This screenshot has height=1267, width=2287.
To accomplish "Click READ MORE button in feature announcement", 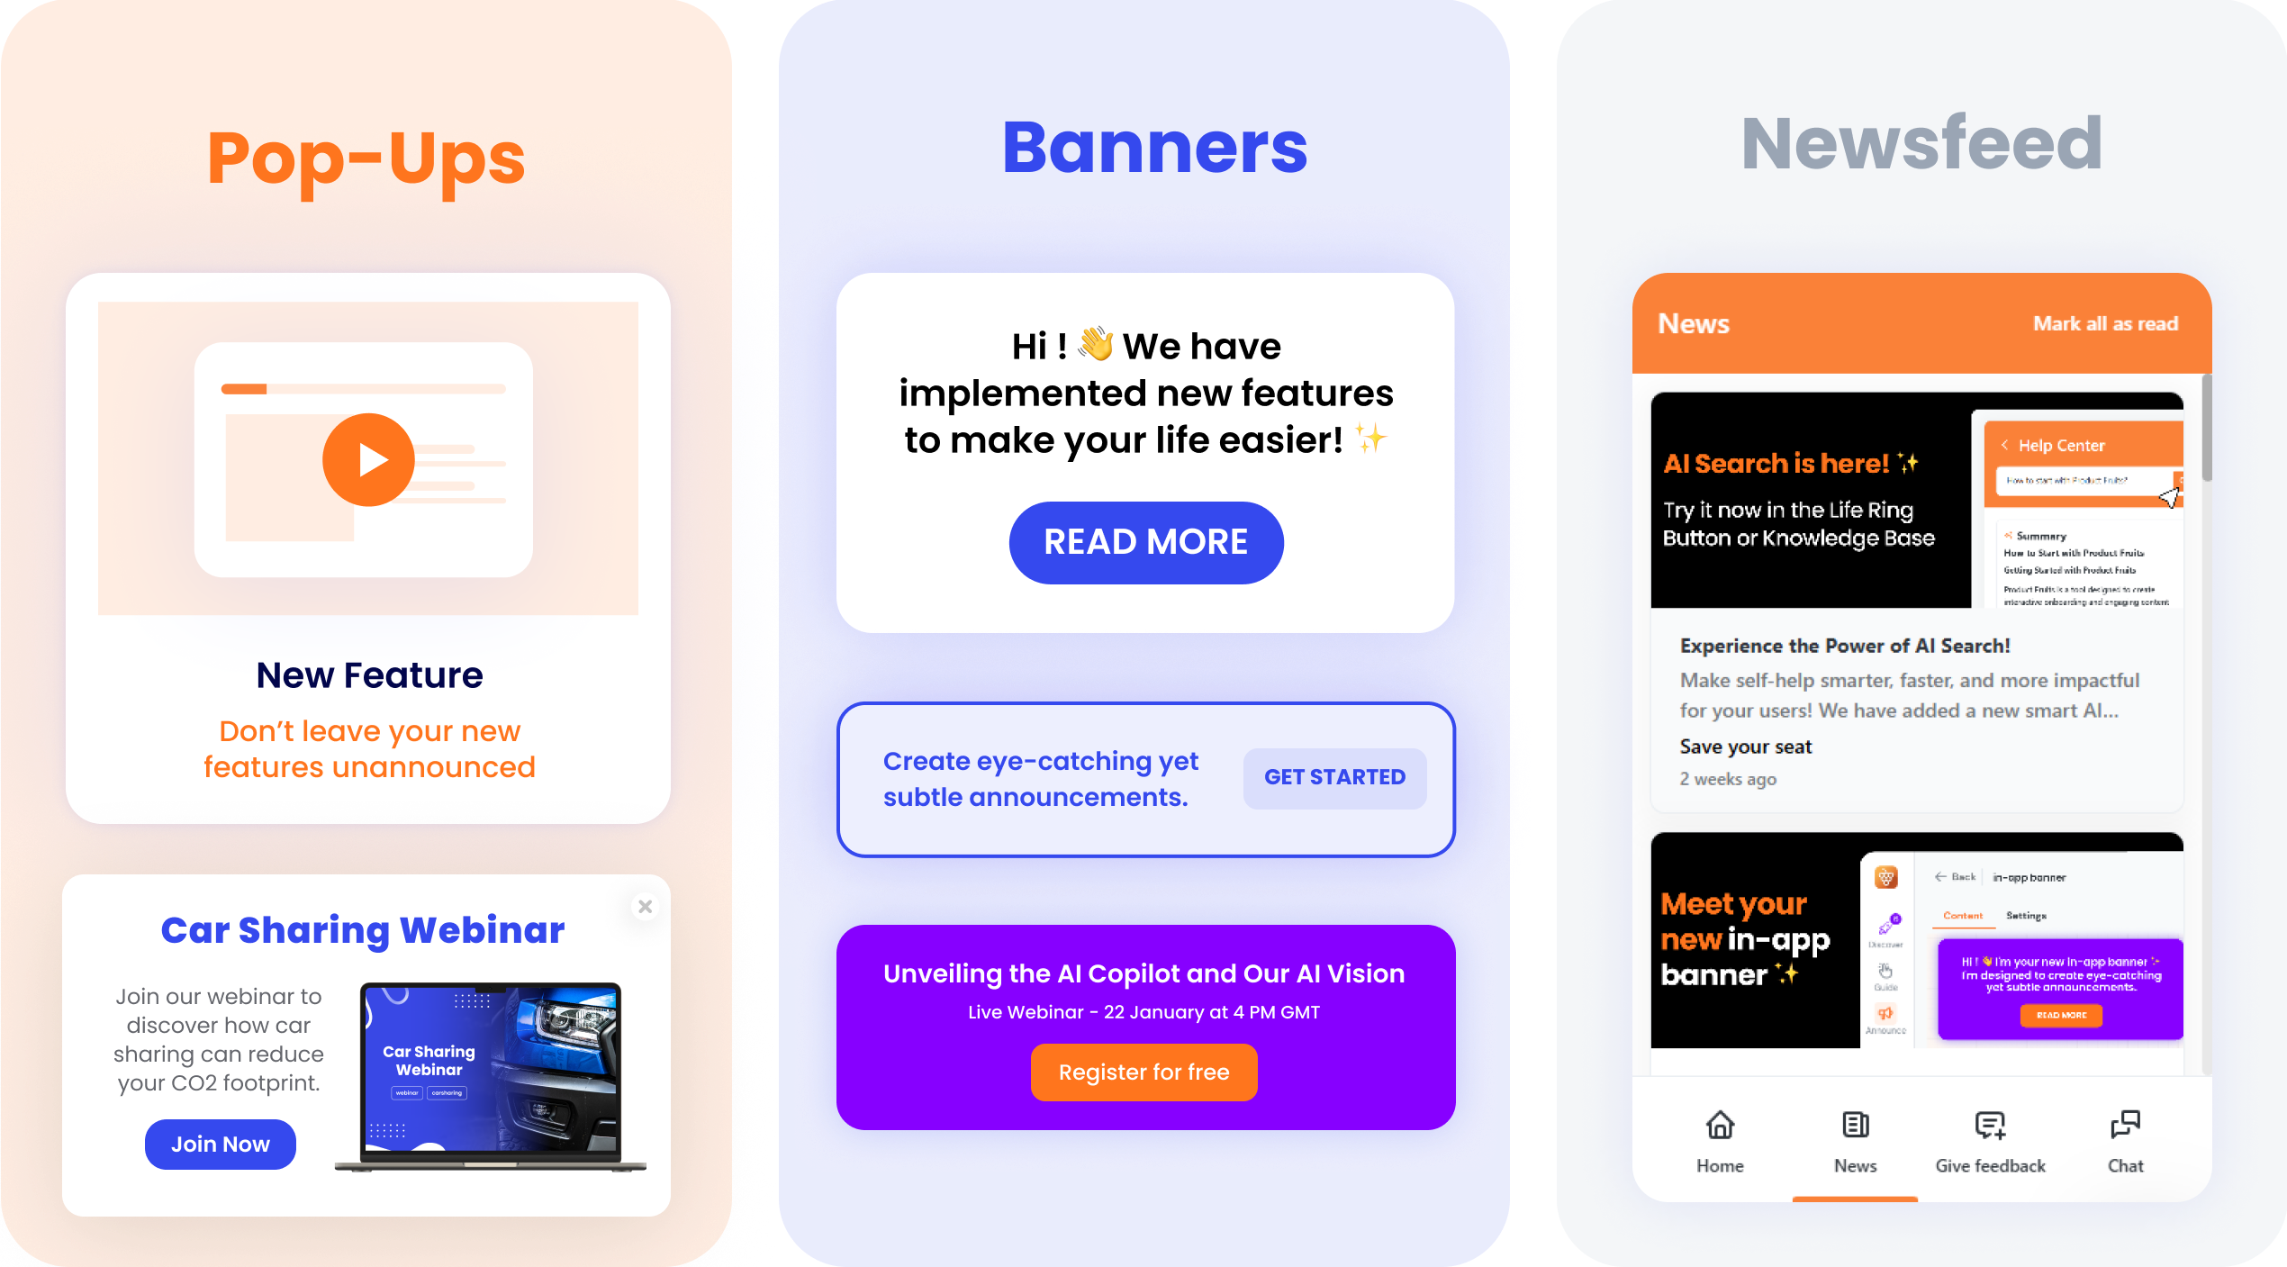I will pos(1143,541).
